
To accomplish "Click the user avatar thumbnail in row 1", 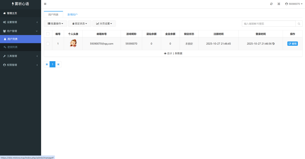I will [73, 44].
